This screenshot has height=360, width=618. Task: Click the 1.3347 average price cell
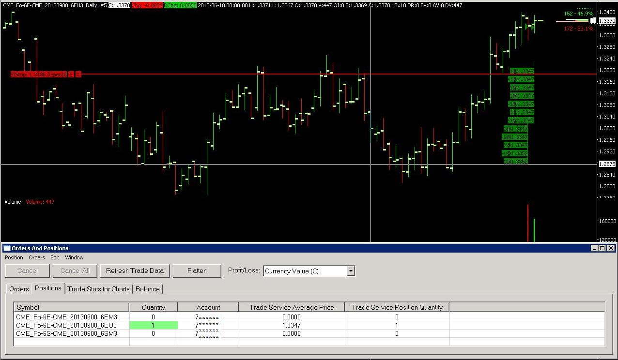(292, 325)
